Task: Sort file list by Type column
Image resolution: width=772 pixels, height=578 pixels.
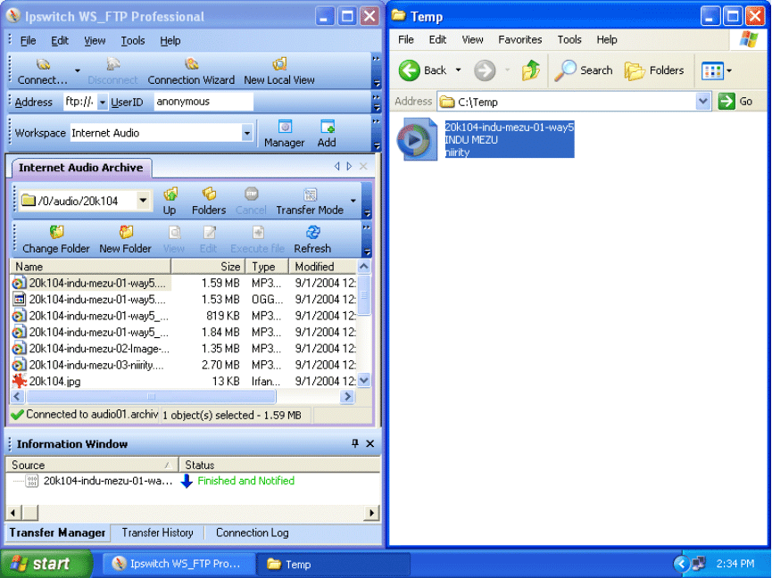Action: (x=267, y=267)
